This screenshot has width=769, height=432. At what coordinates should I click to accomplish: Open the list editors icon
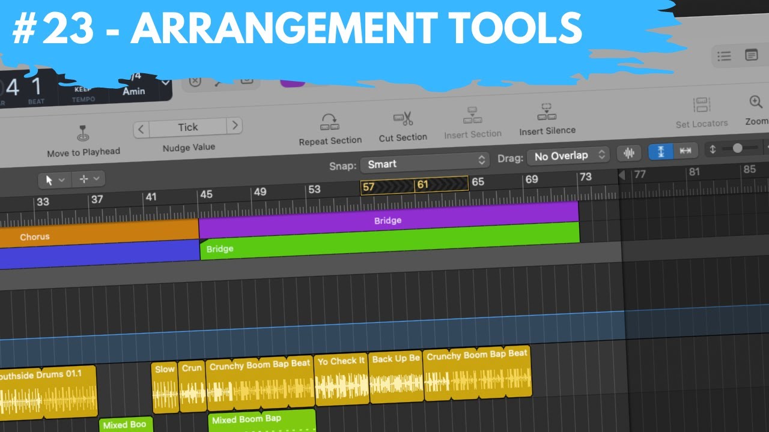point(724,56)
